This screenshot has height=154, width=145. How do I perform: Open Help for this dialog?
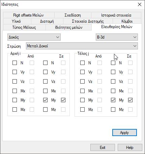click(130, 148)
